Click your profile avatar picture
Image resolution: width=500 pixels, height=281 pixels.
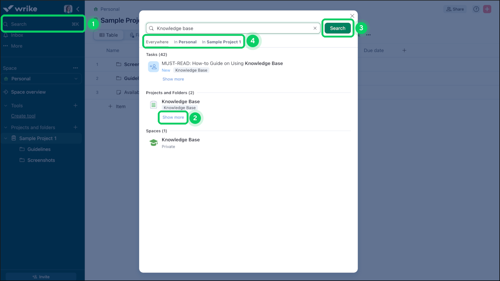click(68, 9)
